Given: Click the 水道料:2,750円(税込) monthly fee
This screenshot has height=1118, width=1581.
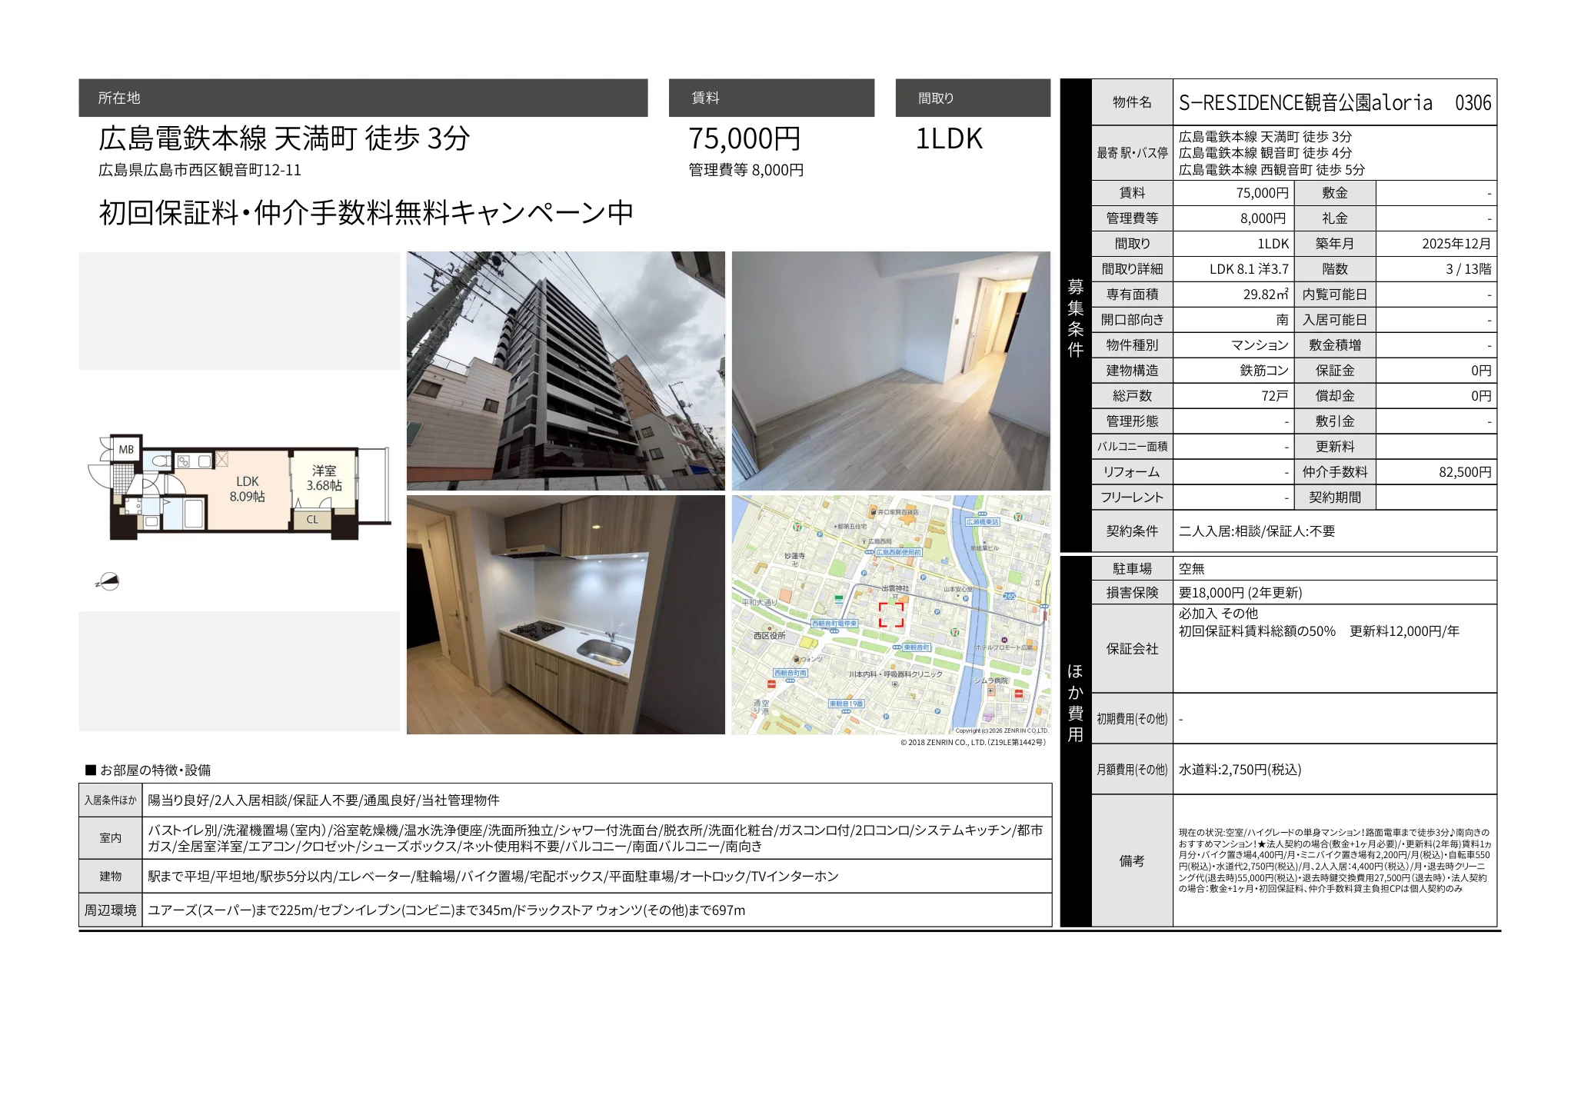Looking at the screenshot, I should (1240, 770).
